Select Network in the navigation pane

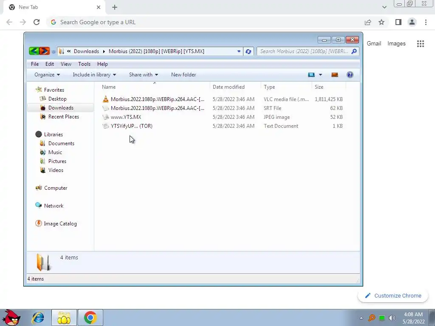54,206
